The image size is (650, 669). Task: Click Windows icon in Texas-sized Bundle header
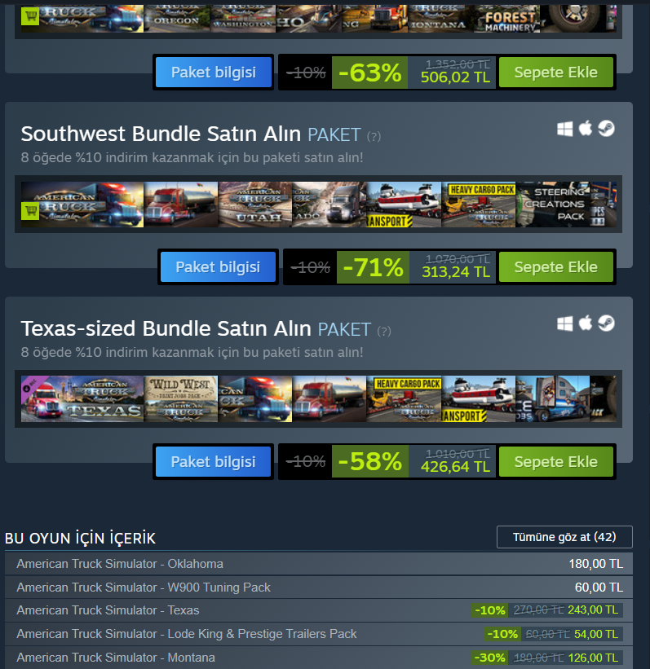point(564,323)
